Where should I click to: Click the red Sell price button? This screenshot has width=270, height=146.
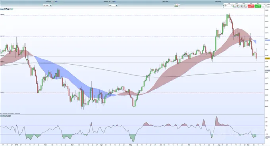click(251, 6)
